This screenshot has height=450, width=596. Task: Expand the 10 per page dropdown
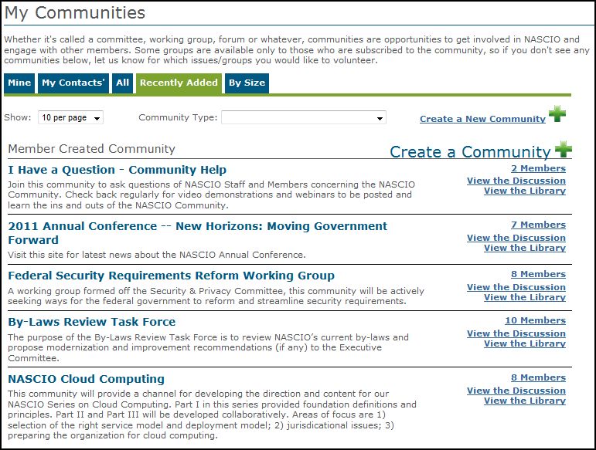[x=70, y=117]
